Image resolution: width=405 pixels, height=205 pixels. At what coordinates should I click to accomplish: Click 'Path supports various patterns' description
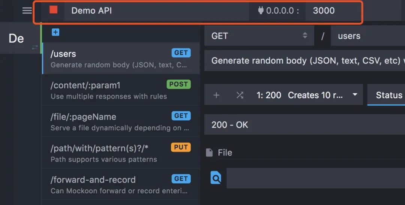click(x=104, y=159)
